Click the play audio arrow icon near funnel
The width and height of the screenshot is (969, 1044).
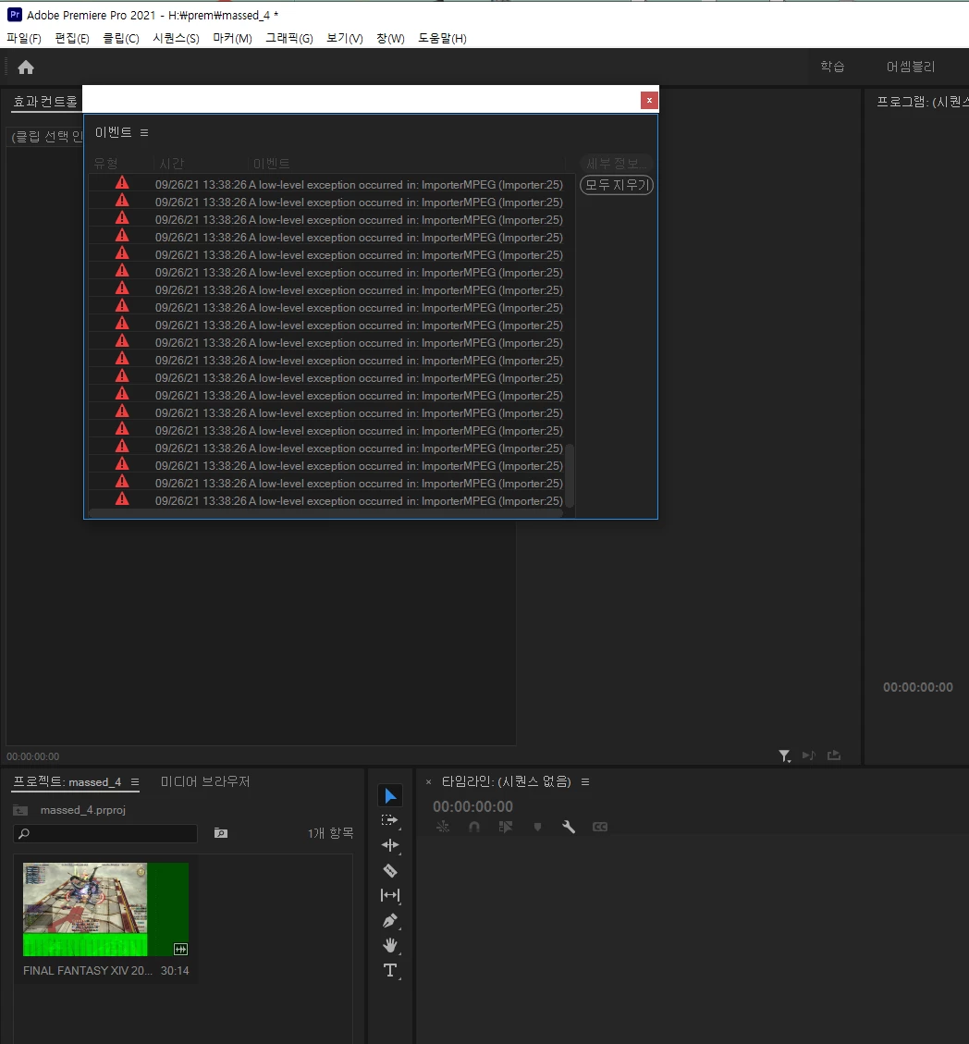point(809,755)
